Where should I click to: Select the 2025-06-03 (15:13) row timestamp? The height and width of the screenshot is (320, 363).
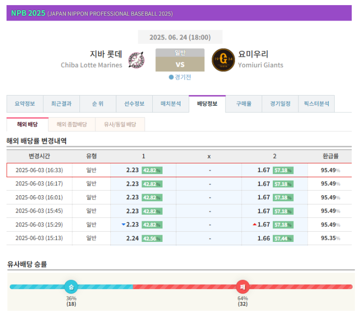(x=39, y=238)
